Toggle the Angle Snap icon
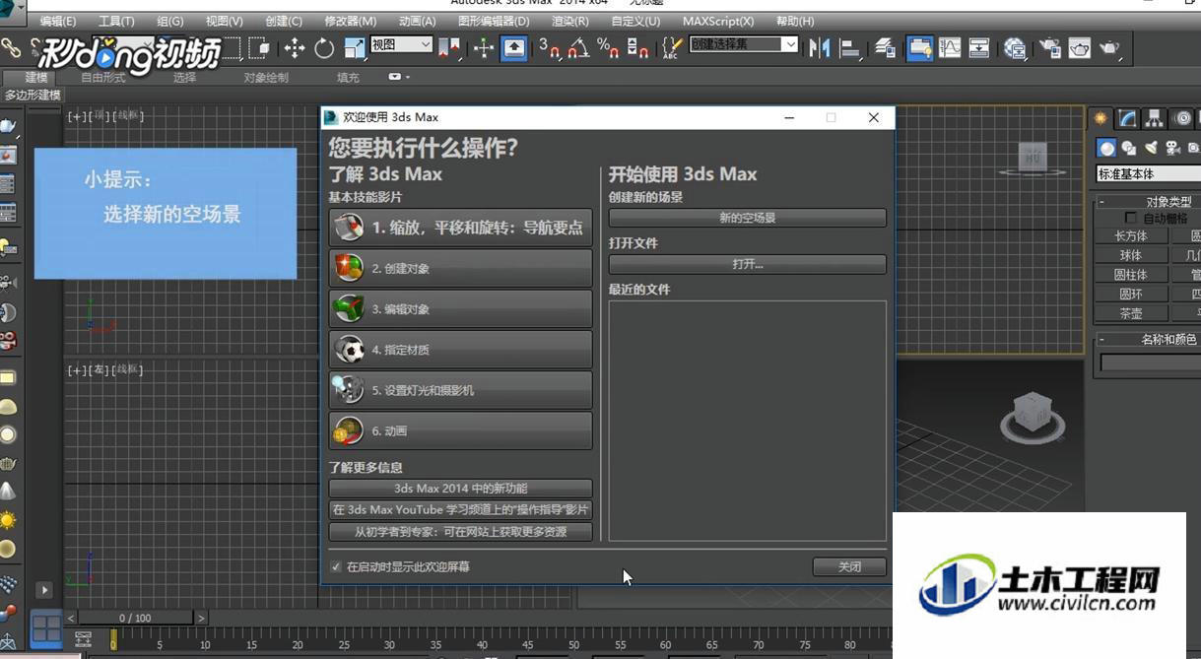The image size is (1201, 659). click(578, 47)
